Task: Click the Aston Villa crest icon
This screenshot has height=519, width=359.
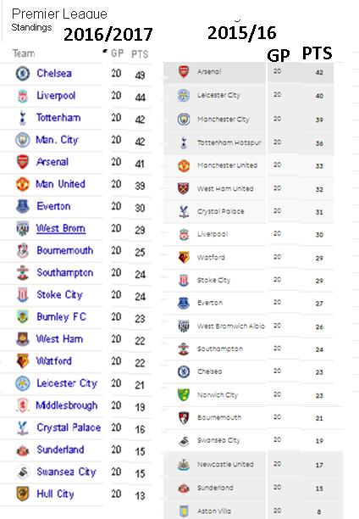Action: (x=184, y=511)
